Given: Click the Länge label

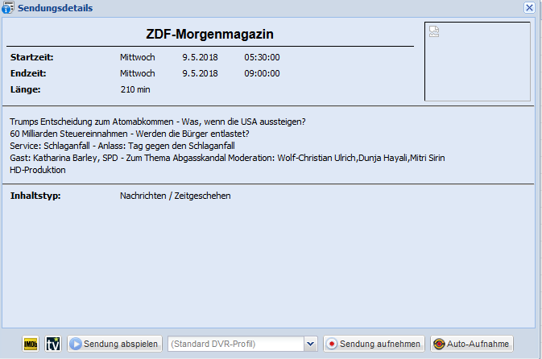Looking at the screenshot, I should click(x=25, y=89).
